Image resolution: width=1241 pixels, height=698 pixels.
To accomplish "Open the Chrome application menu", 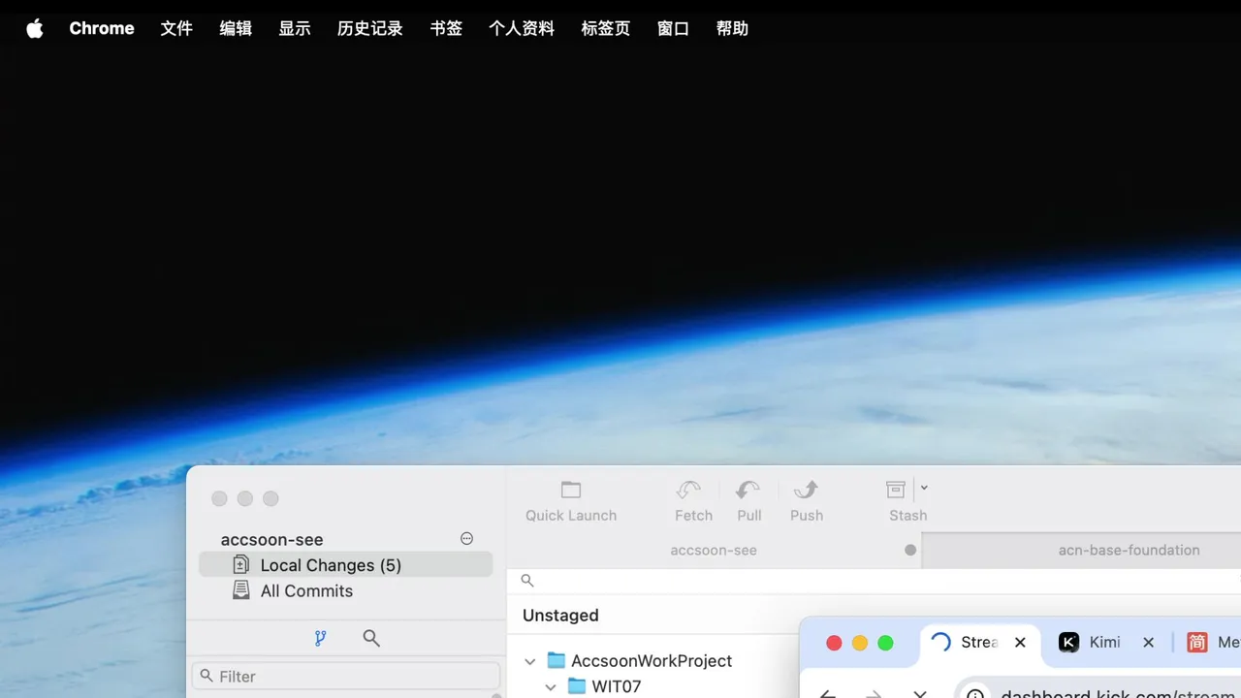I will click(102, 28).
